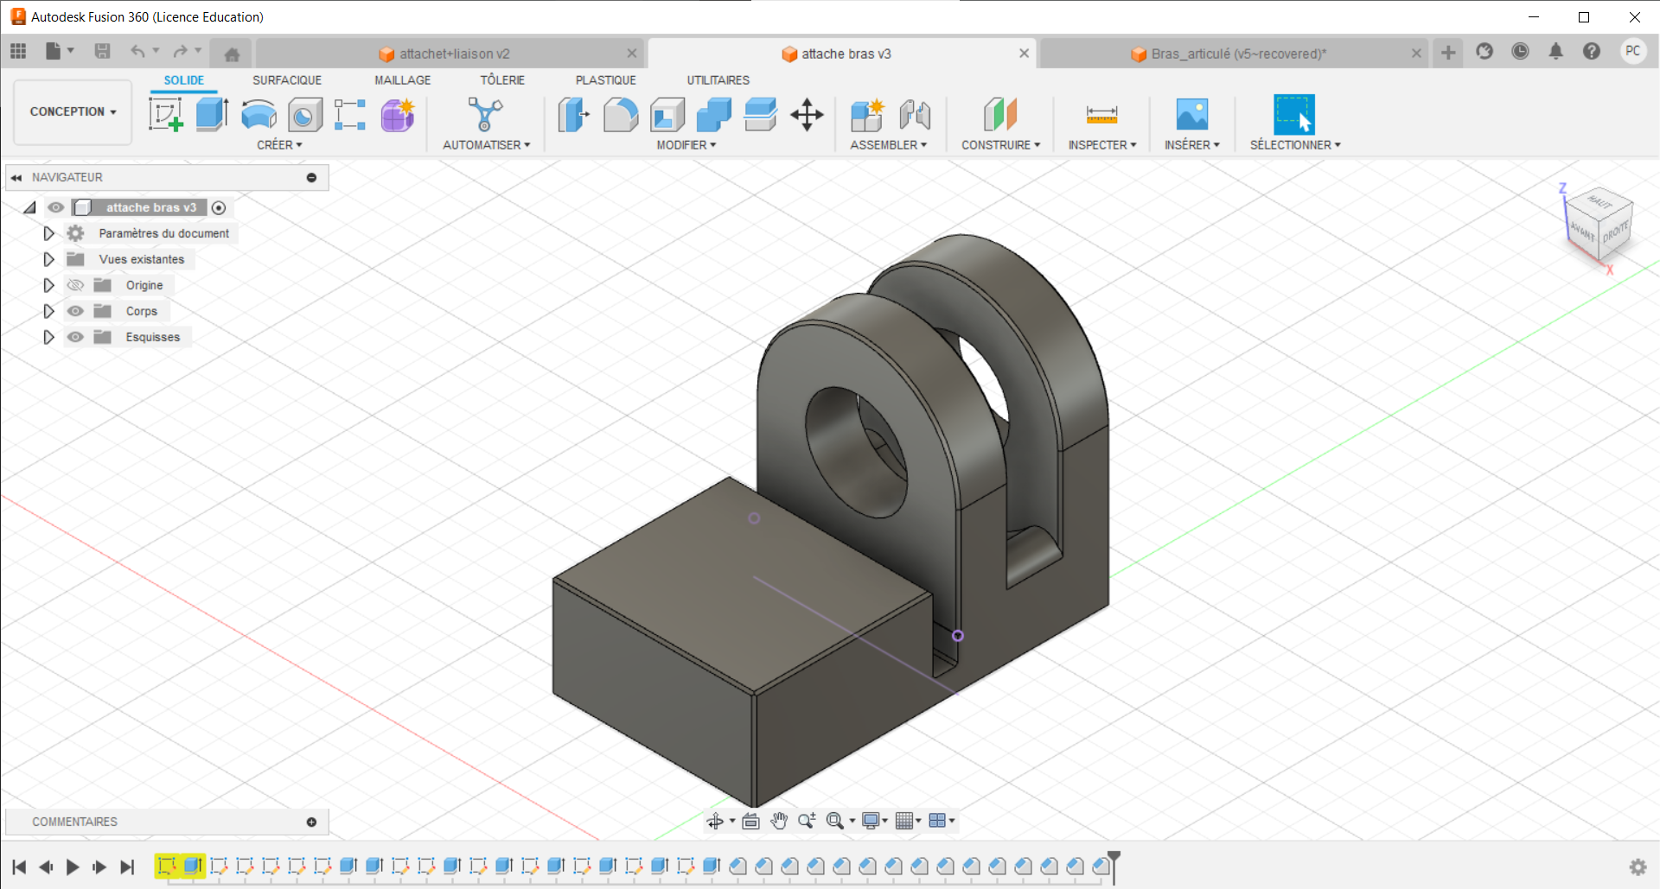
Task: Expand the Esquisses node
Action: tap(48, 337)
